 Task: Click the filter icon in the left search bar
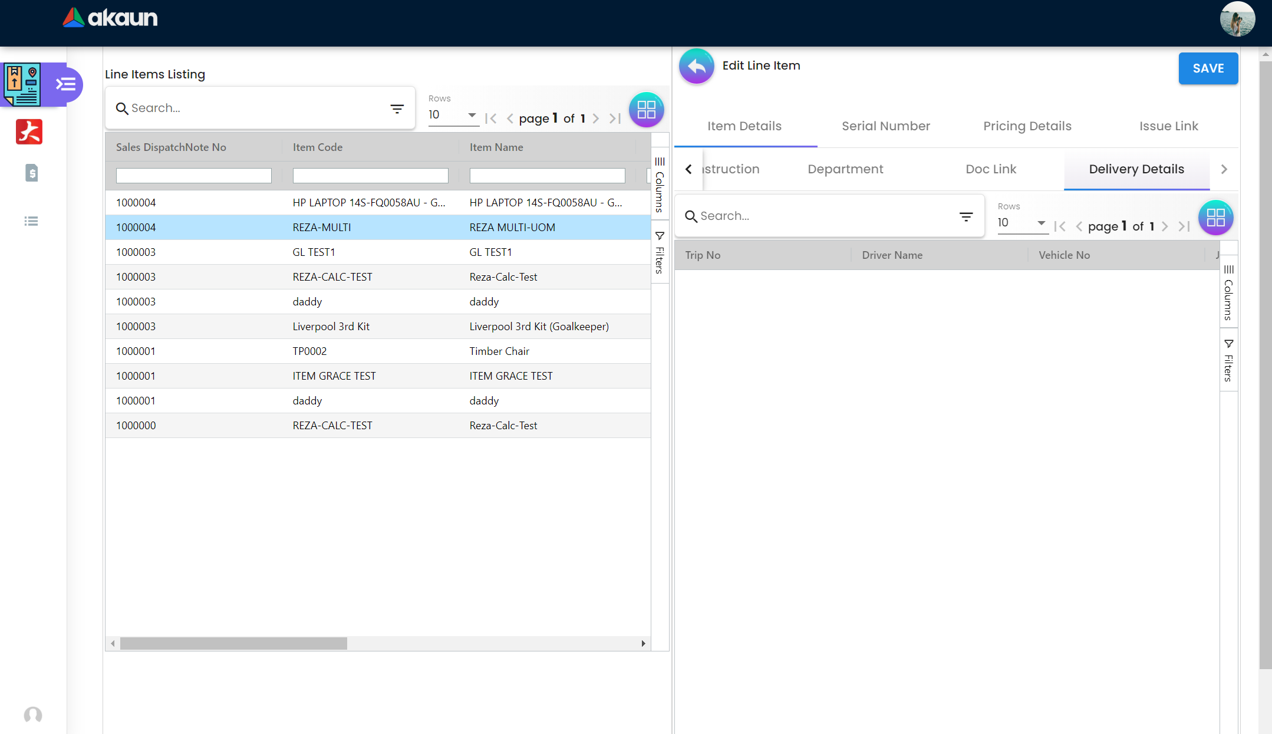[x=397, y=108]
